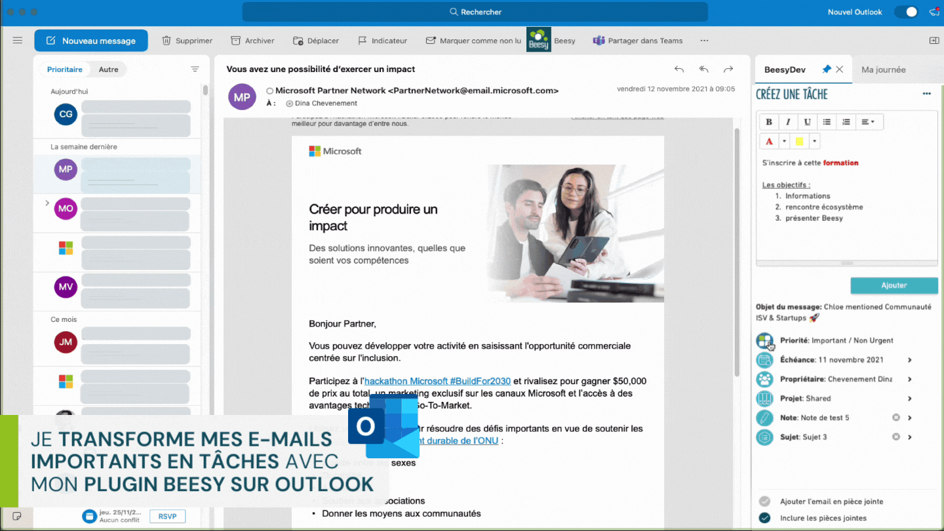This screenshot has width=944, height=531.
Task: Click the Rechercher search field
Action: tap(475, 12)
